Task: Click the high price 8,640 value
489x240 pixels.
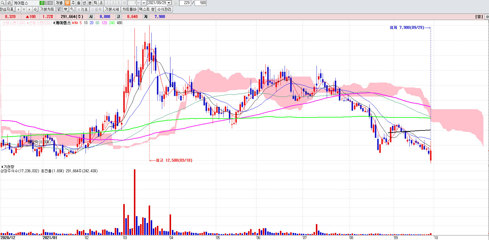Action: pos(132,17)
